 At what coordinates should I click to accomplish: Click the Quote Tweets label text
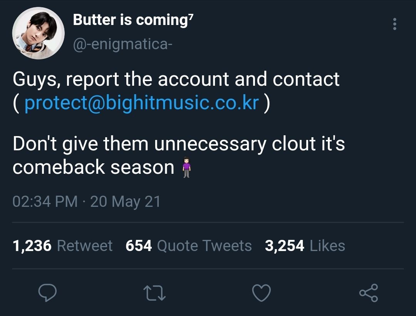click(x=204, y=246)
